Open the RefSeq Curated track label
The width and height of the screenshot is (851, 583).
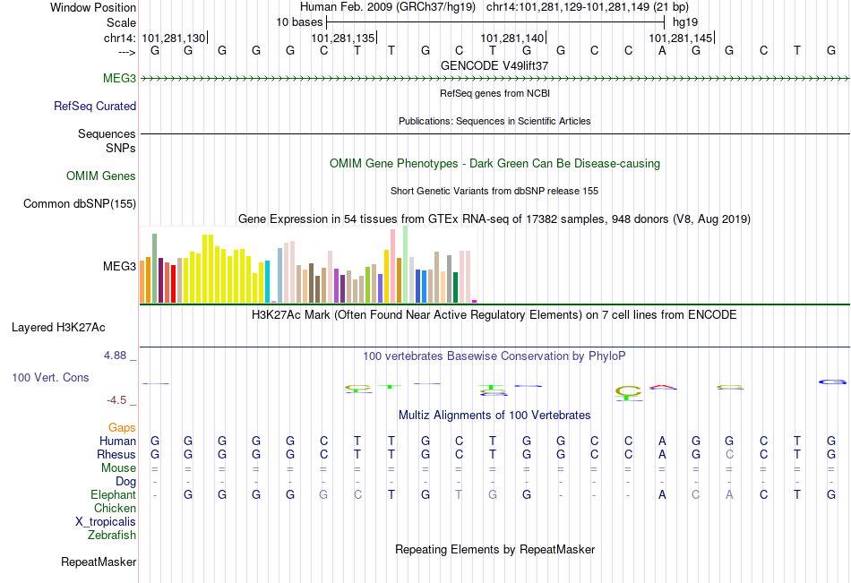pos(95,106)
